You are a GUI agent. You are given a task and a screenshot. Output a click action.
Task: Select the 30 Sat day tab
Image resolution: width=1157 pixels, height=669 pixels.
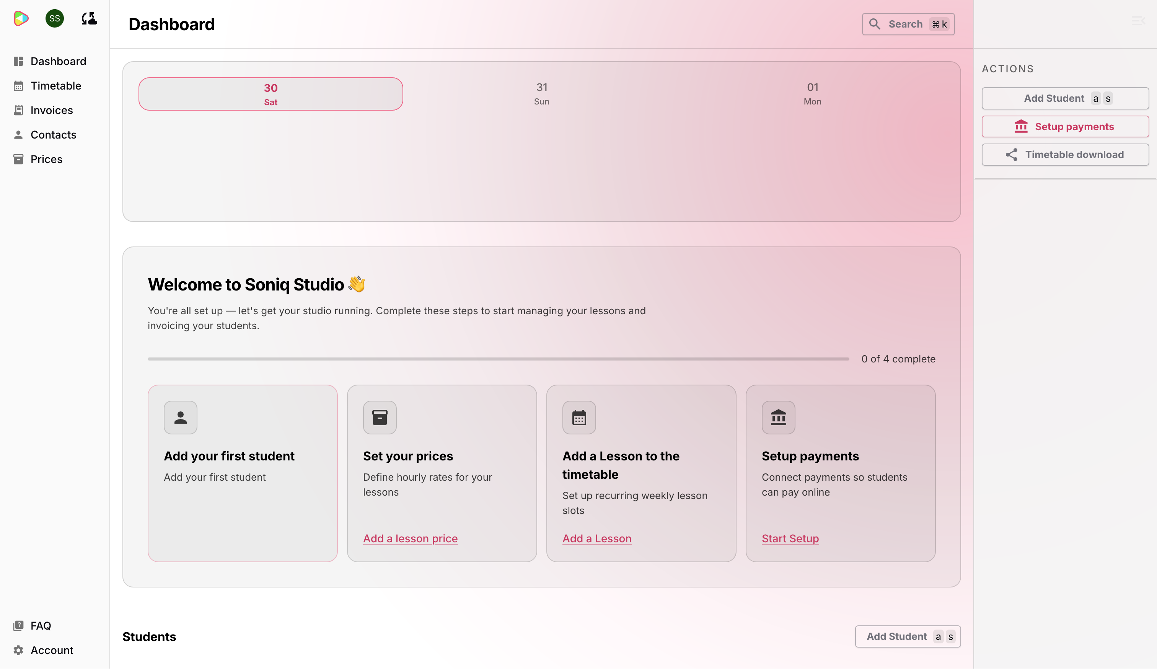271,94
